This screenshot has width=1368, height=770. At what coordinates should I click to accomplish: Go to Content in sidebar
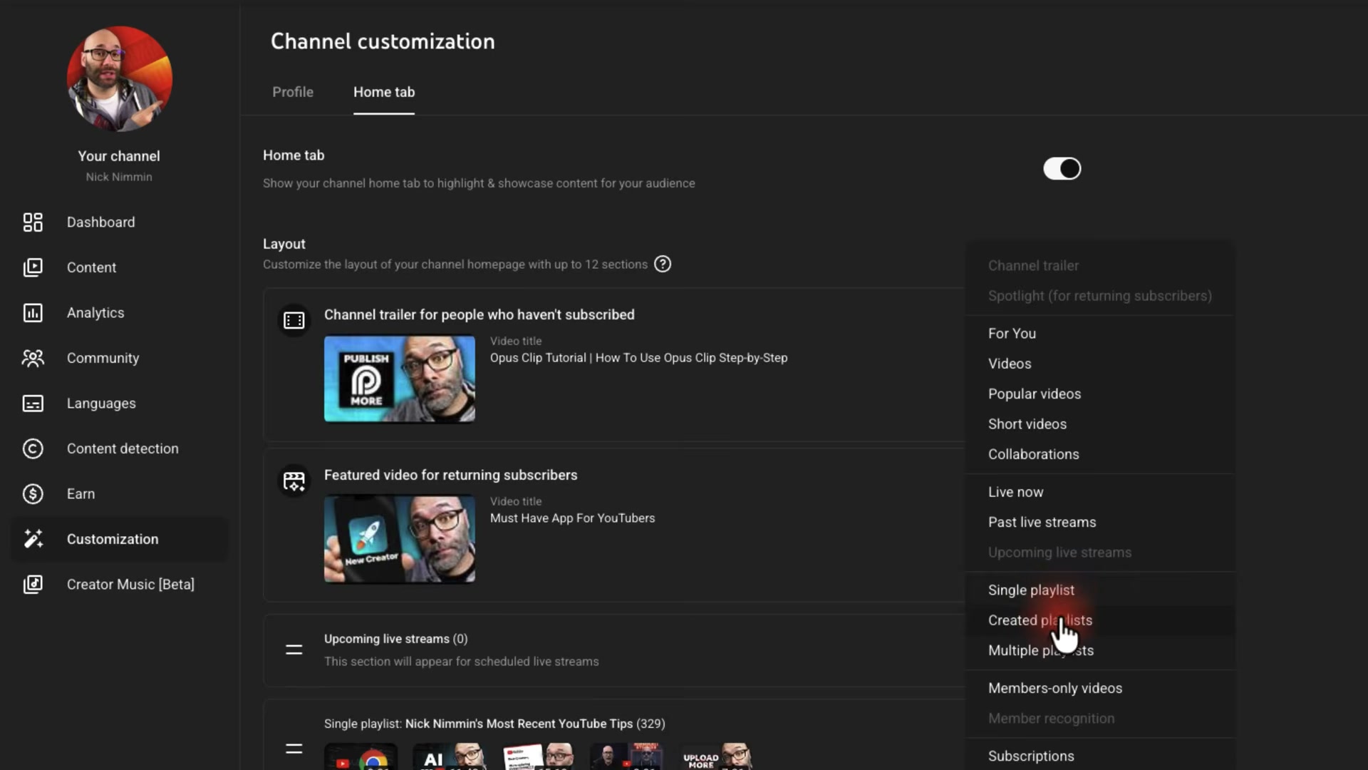[91, 267]
